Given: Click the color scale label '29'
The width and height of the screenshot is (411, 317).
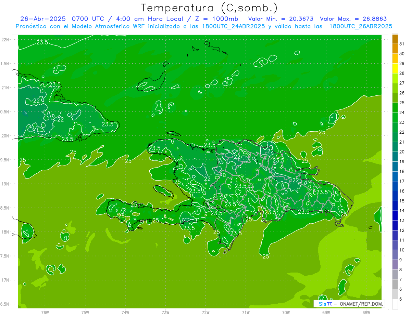Looking at the screenshot, I should (x=402, y=64).
